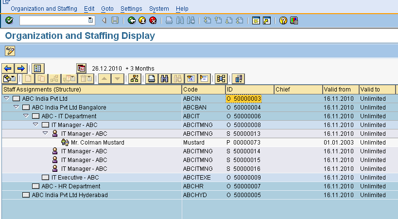
Task: Click the Valid to column header
Action: 377,90
